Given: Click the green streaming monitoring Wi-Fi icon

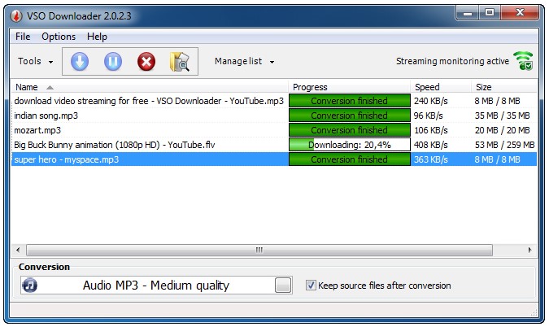Looking at the screenshot, I should pos(523,60).
